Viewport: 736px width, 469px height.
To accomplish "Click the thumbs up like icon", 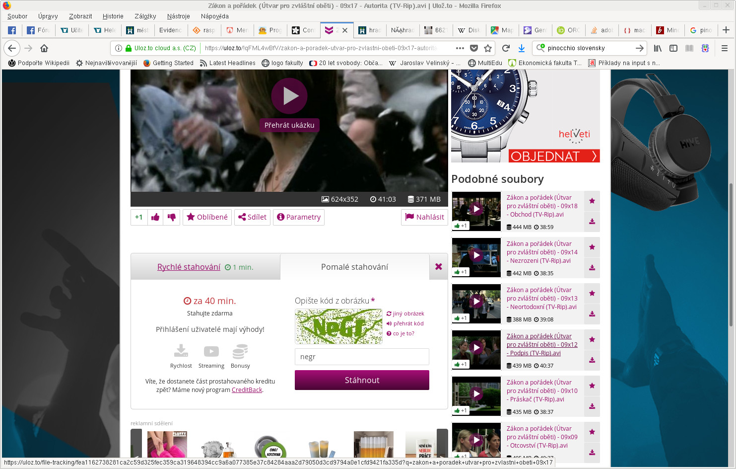I will 155,217.
